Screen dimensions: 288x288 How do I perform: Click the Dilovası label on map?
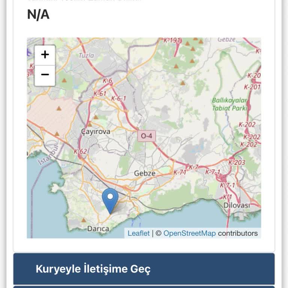(x=237, y=205)
